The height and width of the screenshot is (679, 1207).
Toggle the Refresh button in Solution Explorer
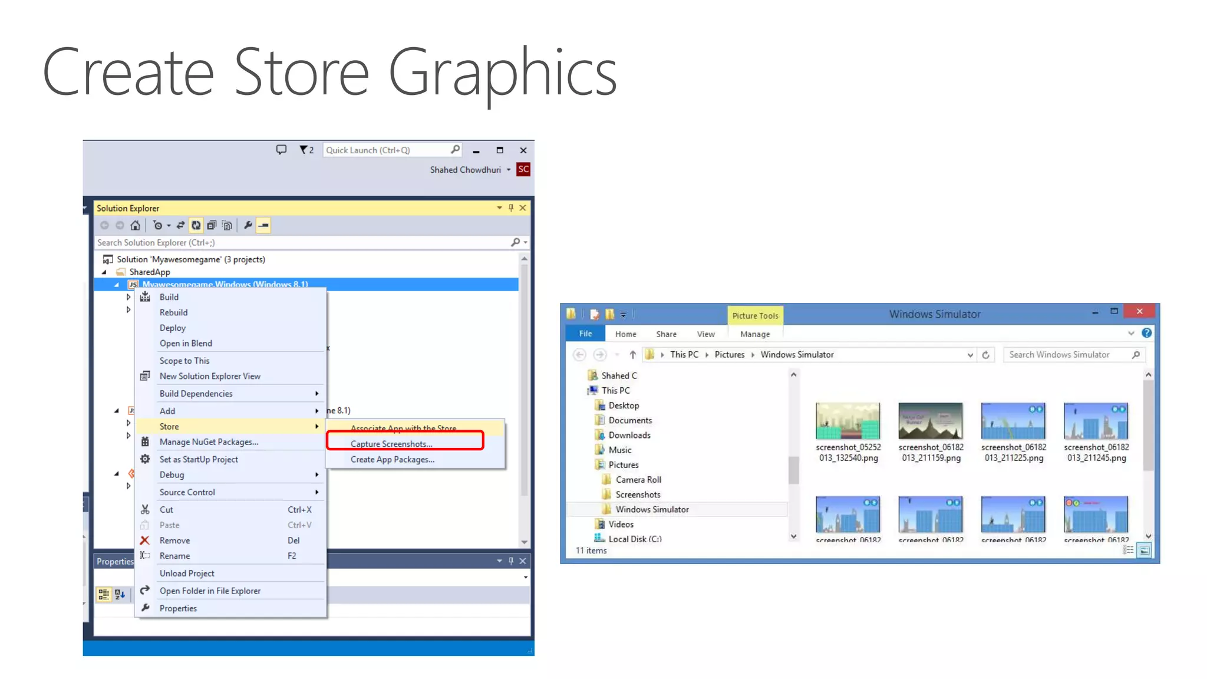coord(196,225)
